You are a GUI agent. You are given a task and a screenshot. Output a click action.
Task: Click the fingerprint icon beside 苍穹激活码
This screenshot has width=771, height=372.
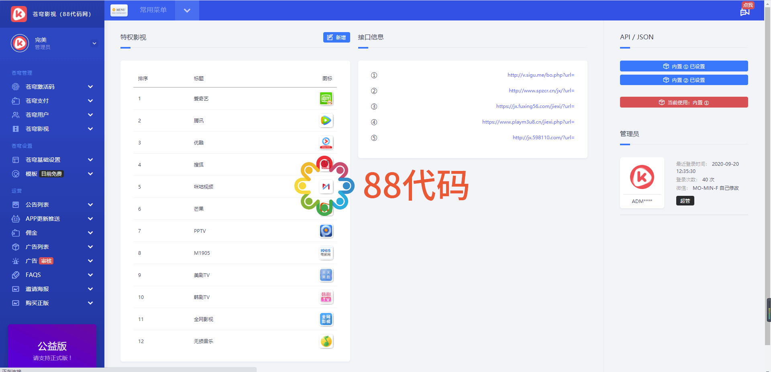[x=16, y=87]
